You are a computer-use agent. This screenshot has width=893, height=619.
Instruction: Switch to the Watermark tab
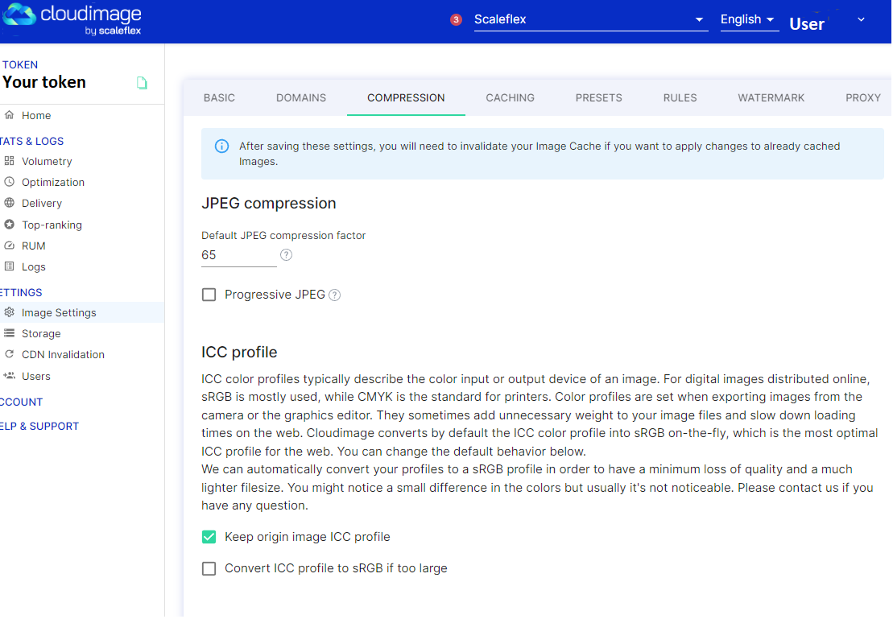click(x=771, y=98)
